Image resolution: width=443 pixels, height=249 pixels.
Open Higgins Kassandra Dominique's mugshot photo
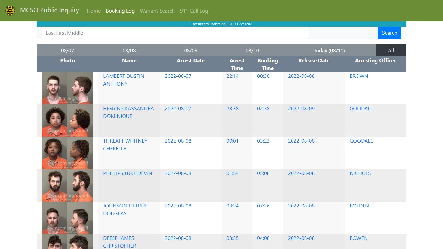click(67, 121)
